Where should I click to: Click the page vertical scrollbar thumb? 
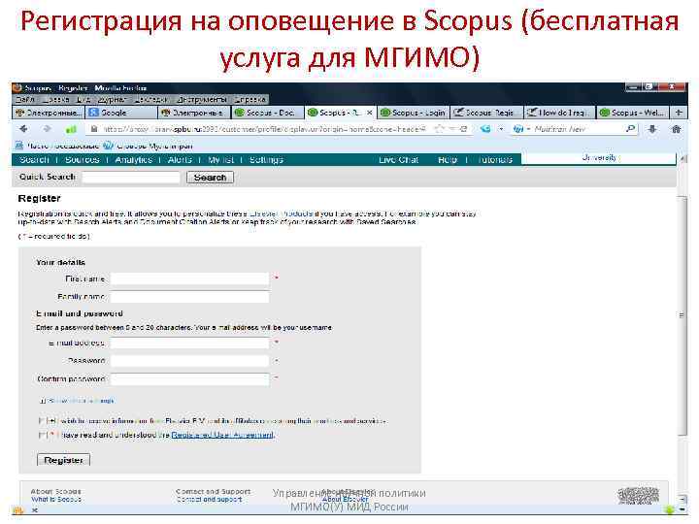coord(682,315)
